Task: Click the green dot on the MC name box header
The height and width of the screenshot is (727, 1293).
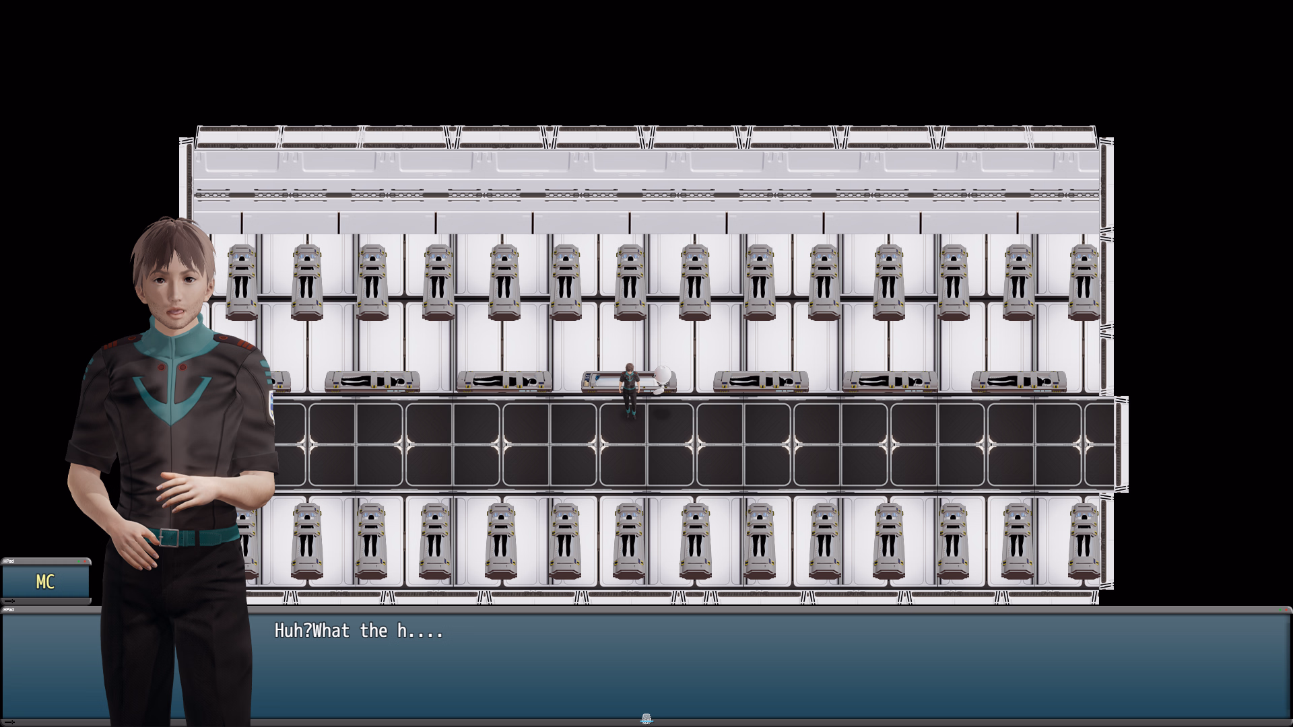Action: click(79, 561)
